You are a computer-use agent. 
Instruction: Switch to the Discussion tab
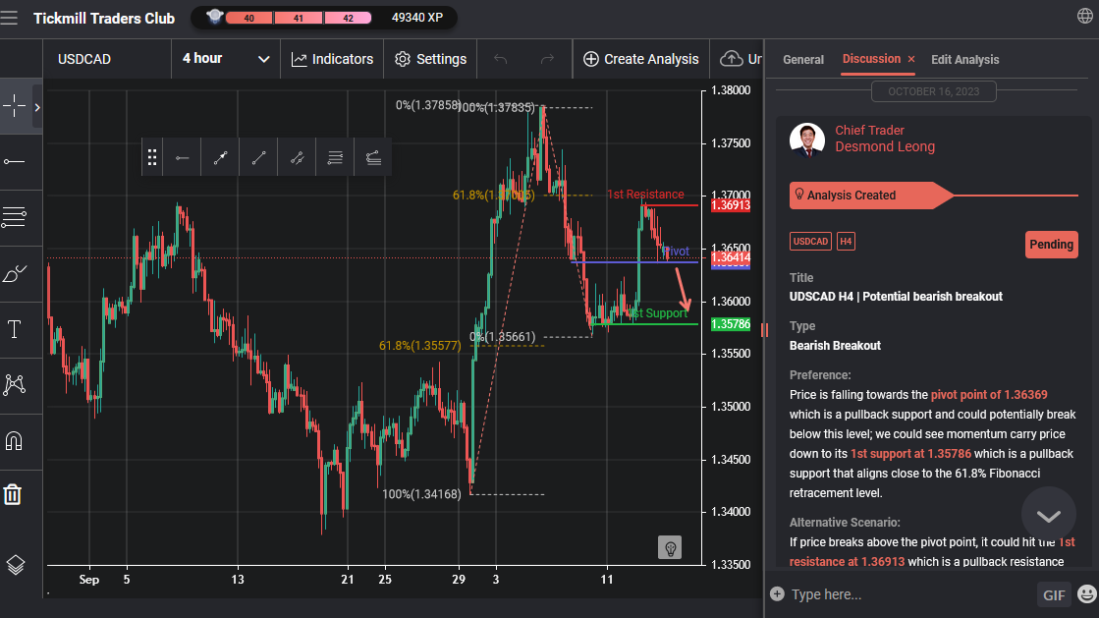(x=871, y=59)
